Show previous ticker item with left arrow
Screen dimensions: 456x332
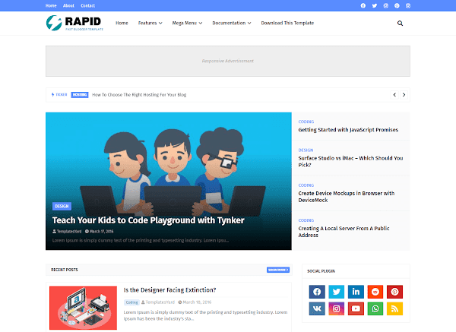pyautogui.click(x=394, y=95)
